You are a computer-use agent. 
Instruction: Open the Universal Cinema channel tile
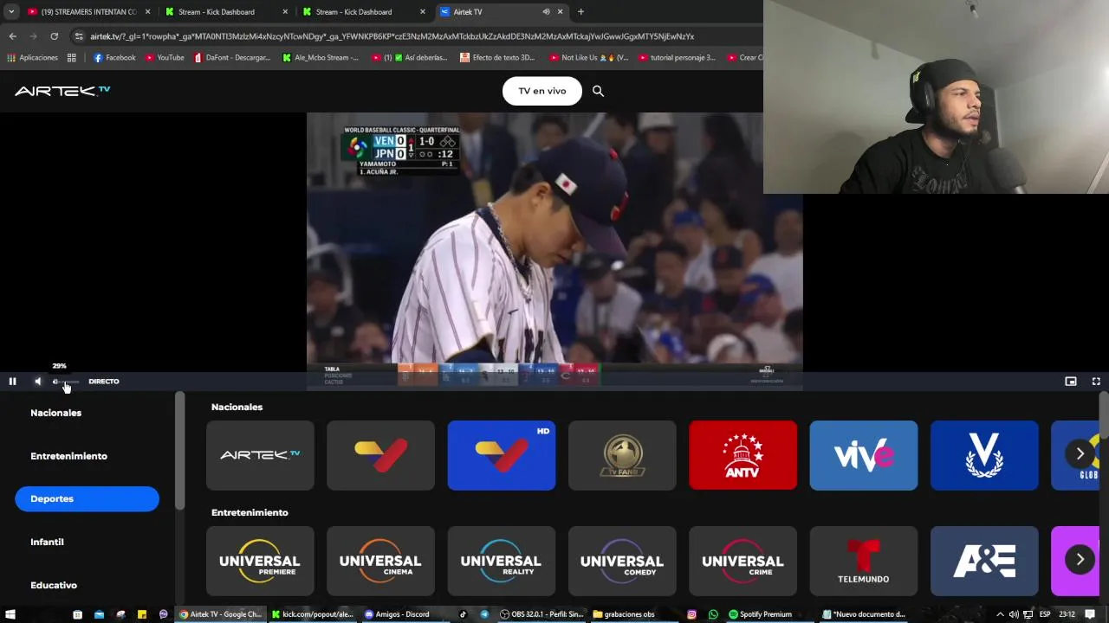380,561
